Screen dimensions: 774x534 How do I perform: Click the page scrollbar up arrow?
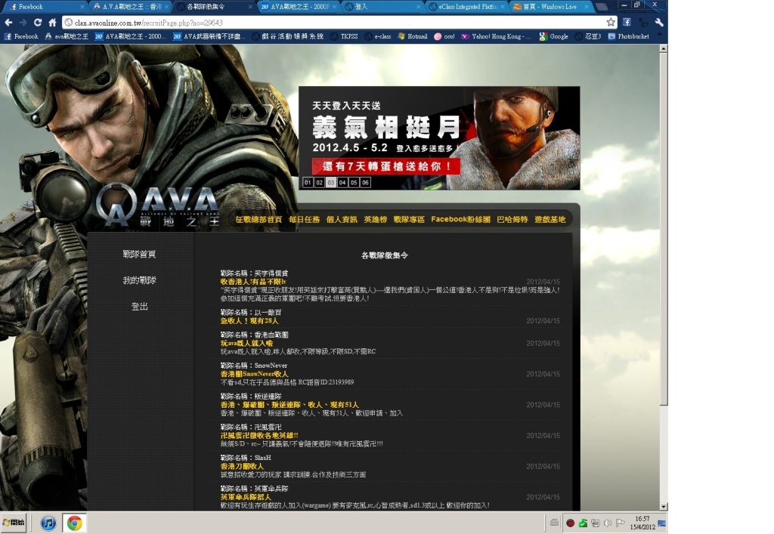coord(664,48)
